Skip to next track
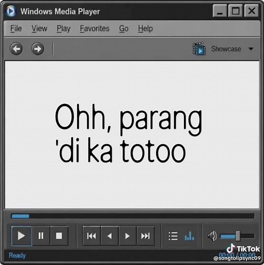 (145, 236)
